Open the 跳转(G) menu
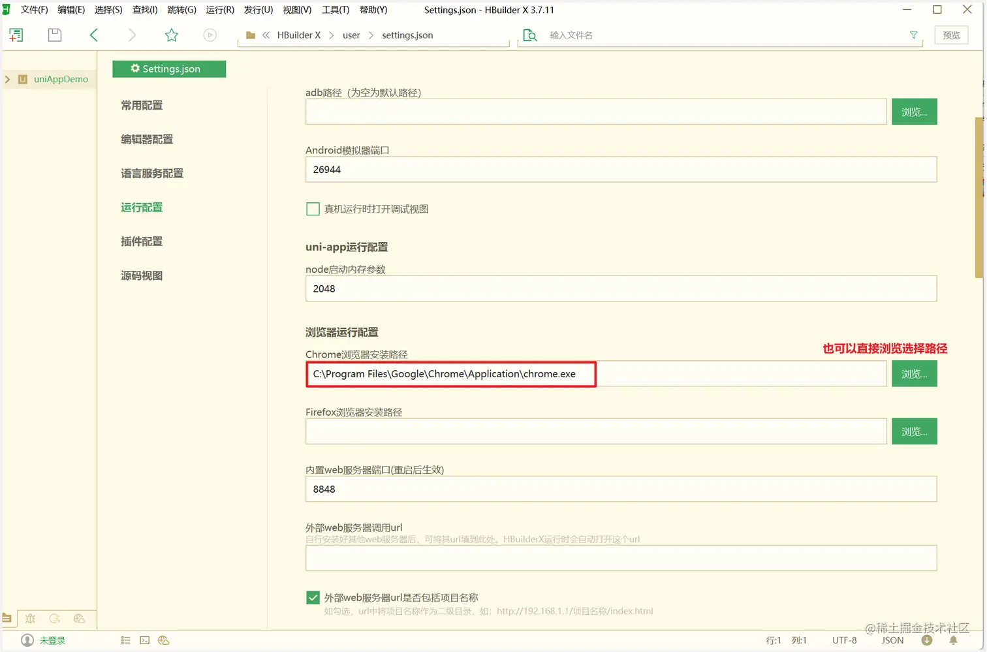This screenshot has height=652, width=987. [182, 10]
